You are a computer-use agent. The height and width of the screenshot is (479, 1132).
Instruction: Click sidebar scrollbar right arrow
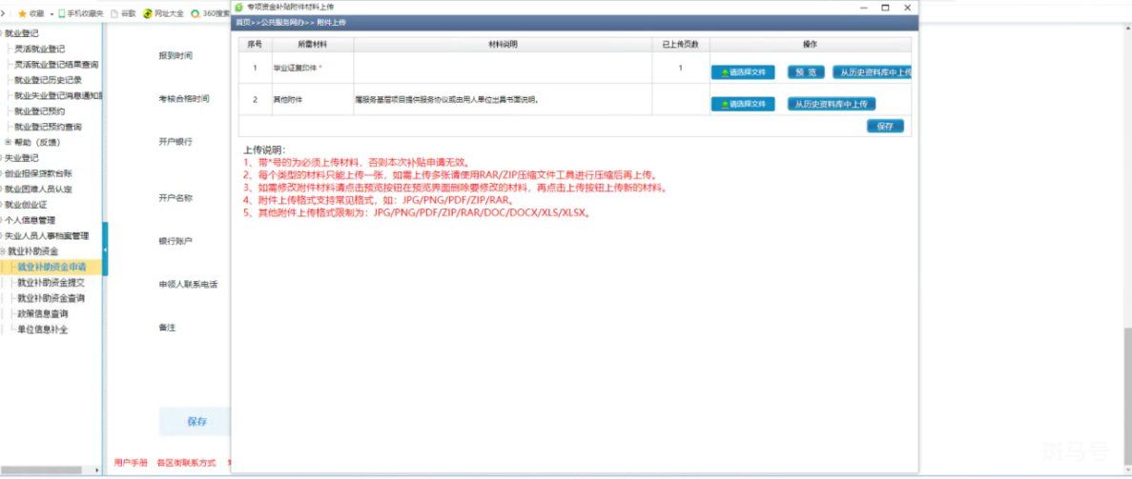[98, 470]
